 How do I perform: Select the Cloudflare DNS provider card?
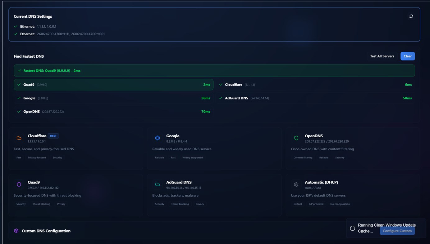76,149
